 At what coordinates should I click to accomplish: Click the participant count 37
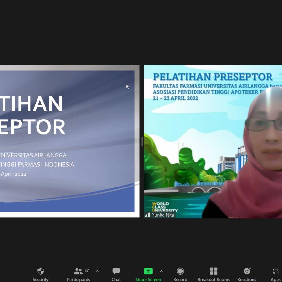pyautogui.click(x=87, y=270)
